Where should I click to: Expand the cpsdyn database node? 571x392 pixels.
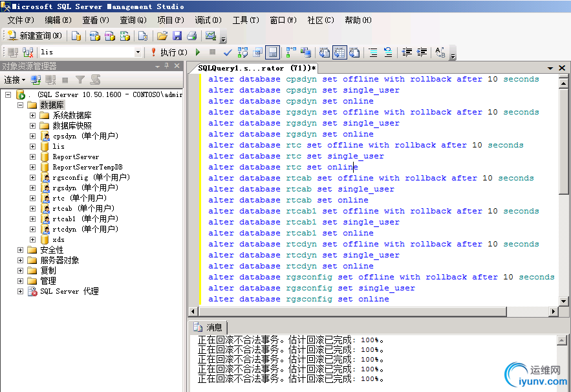pyautogui.click(x=32, y=136)
